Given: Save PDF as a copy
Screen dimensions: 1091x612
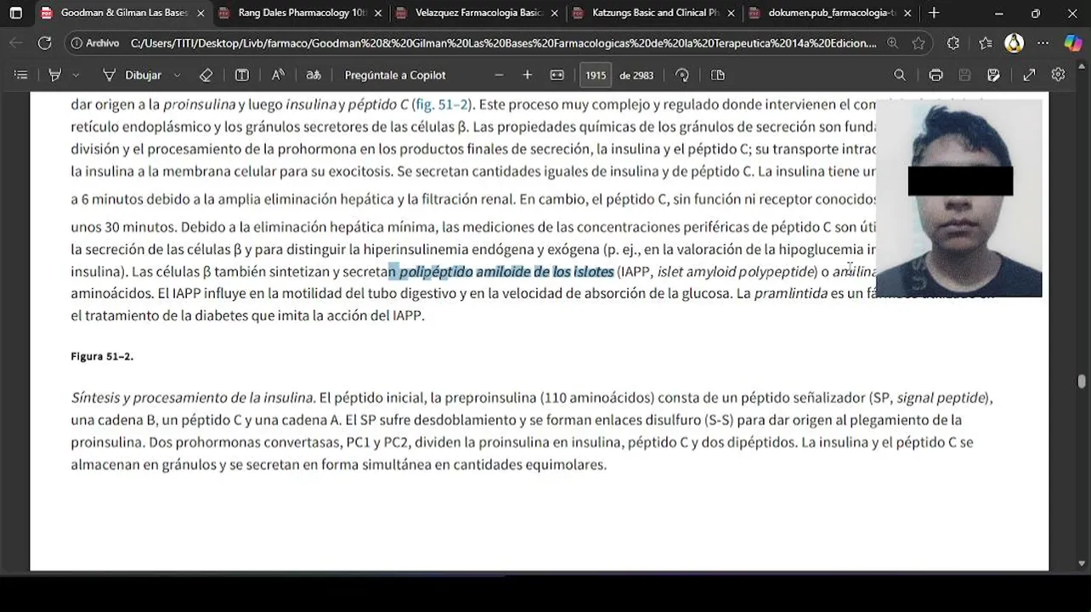Looking at the screenshot, I should point(993,75).
